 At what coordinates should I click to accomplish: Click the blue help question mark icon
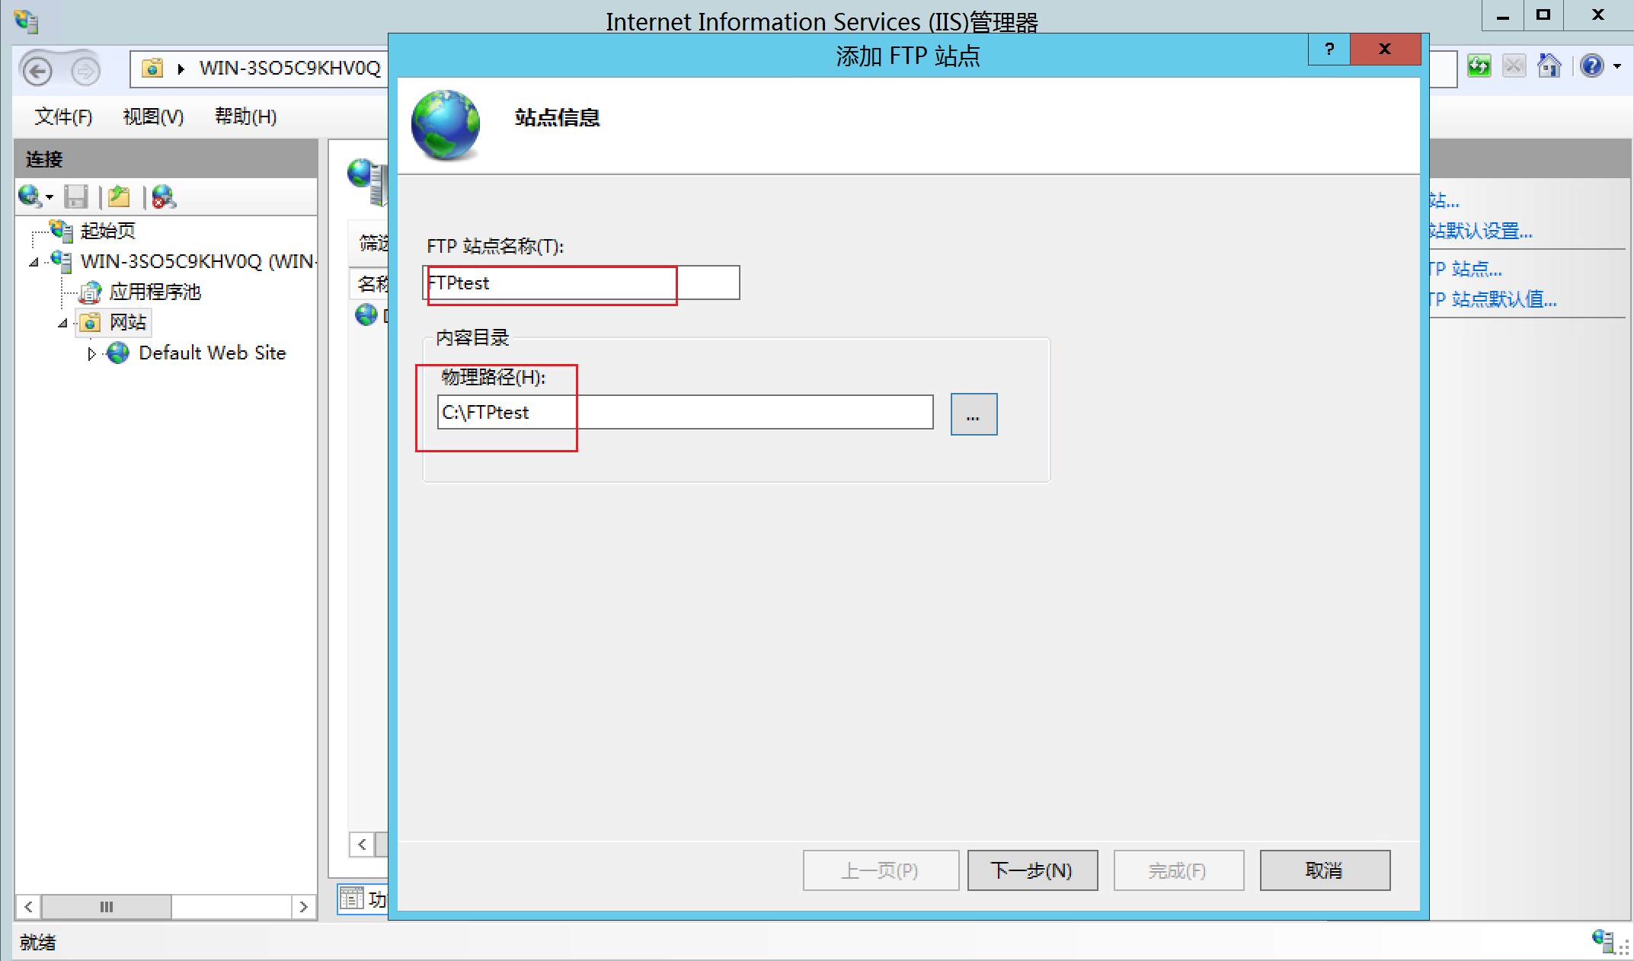click(x=1591, y=67)
